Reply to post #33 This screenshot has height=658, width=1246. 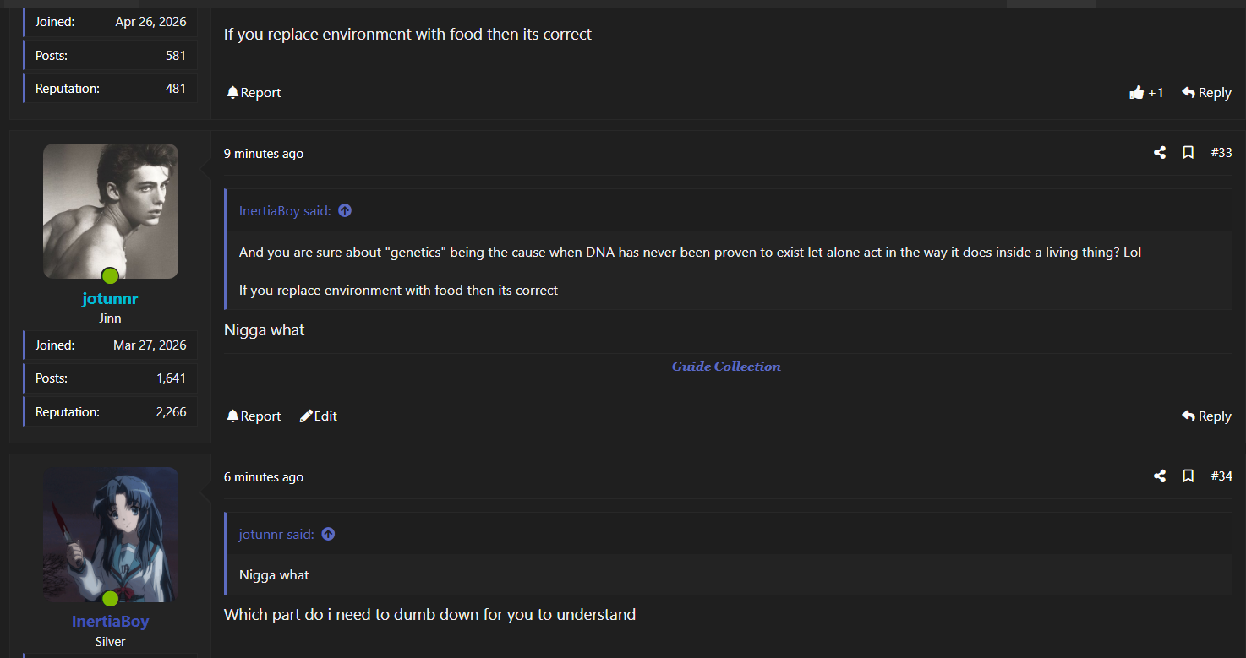[1206, 416]
